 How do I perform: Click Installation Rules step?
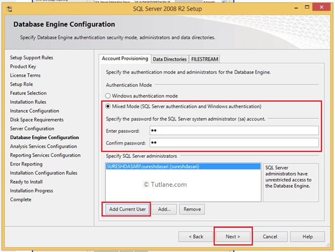point(28,102)
